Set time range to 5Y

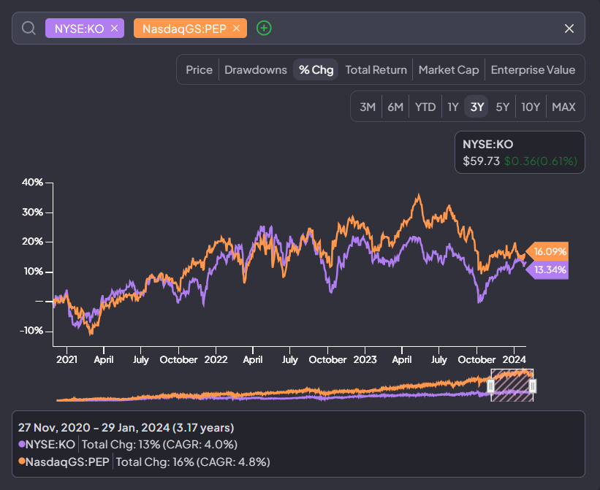[x=502, y=107]
